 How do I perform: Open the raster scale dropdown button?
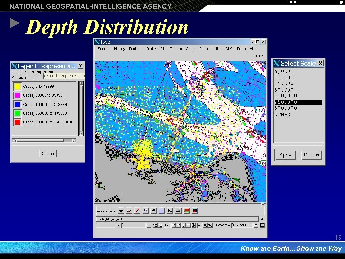click(256, 225)
